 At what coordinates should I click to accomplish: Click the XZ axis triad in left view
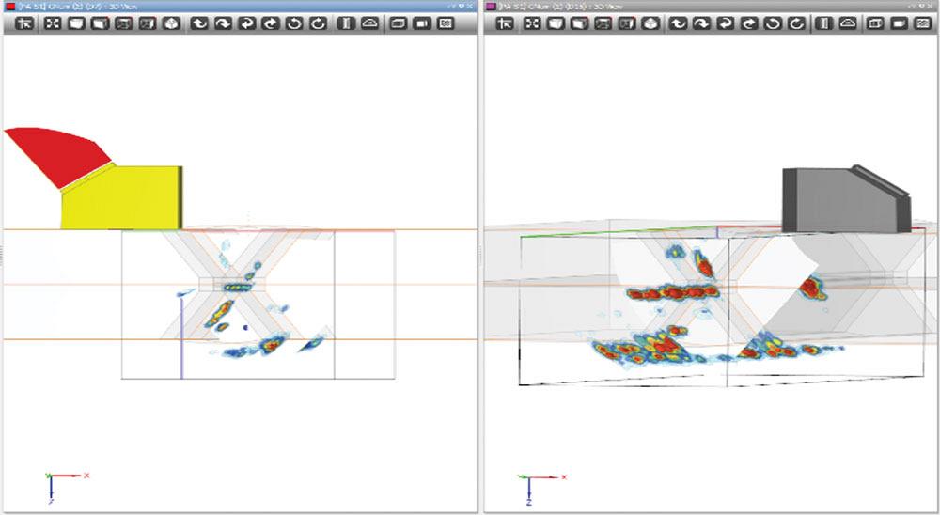click(x=65, y=488)
